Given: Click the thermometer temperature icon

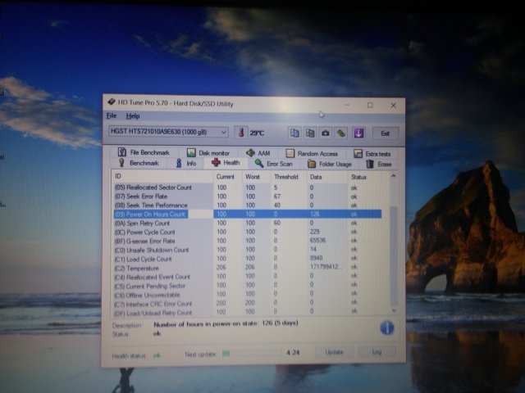Looking at the screenshot, I should coord(240,133).
